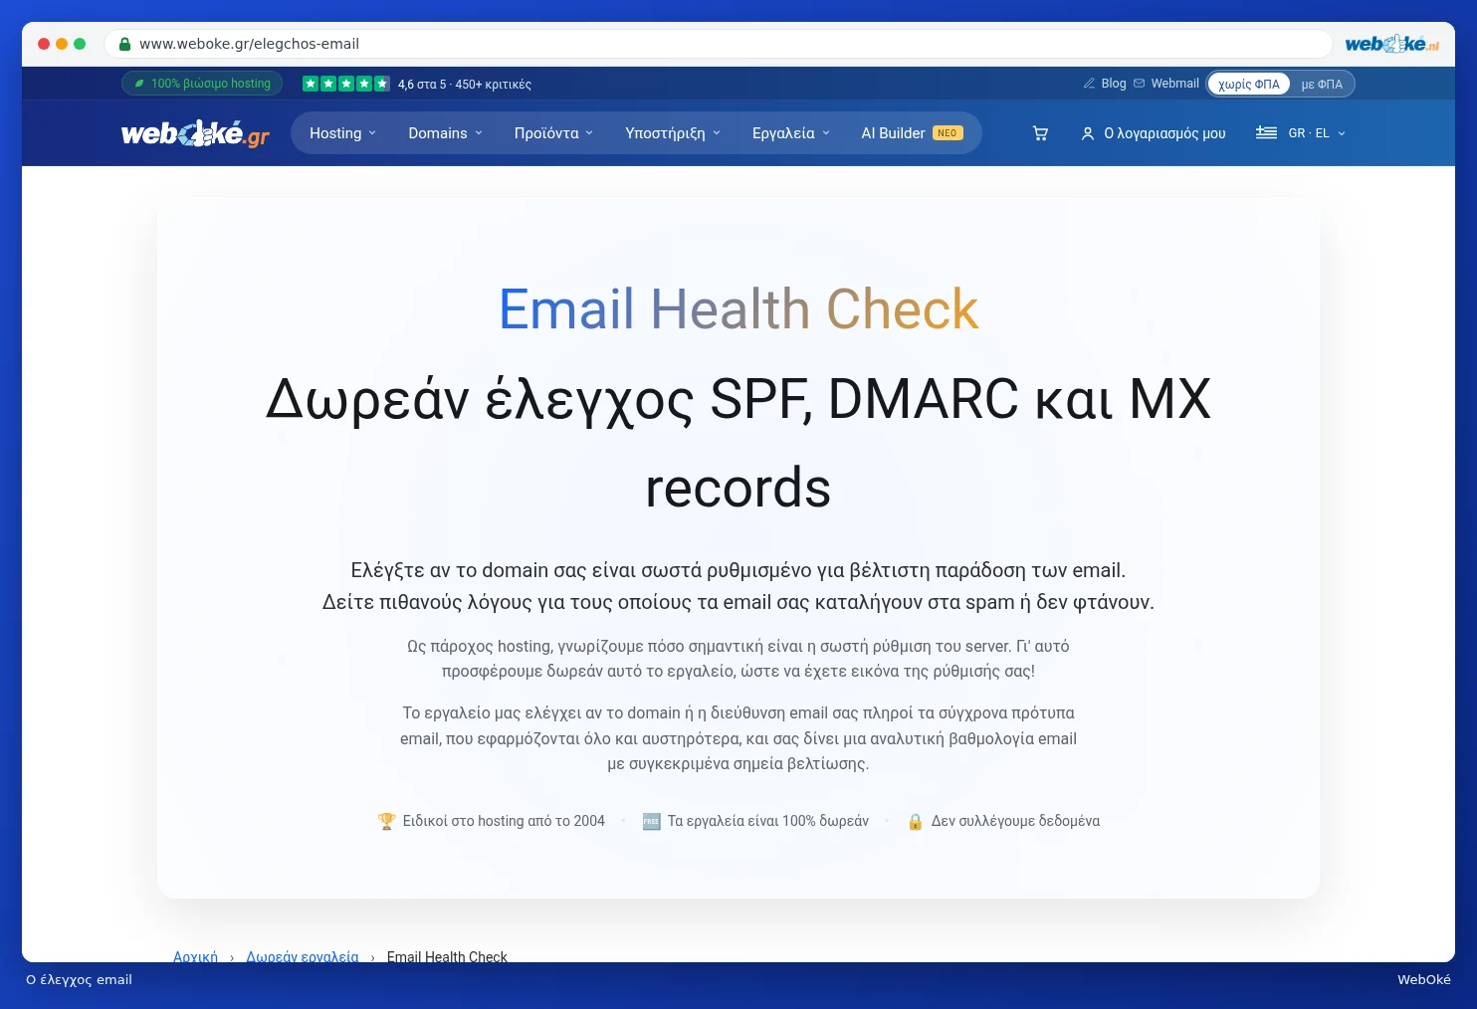
Task: Click 'Δεν συλλέγουμε δεδομένα' text
Action: click(x=1015, y=821)
